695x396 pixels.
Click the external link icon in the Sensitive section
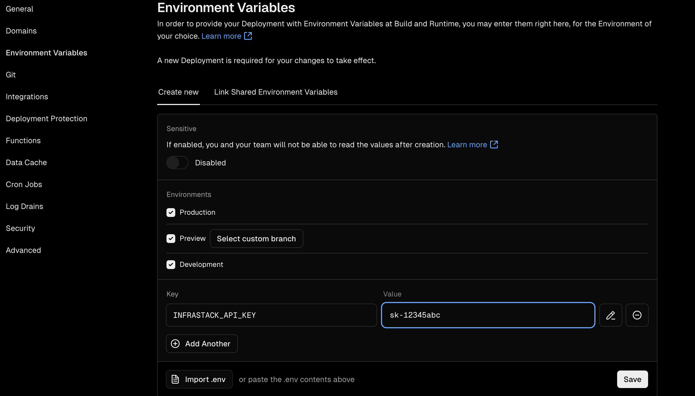pos(494,145)
